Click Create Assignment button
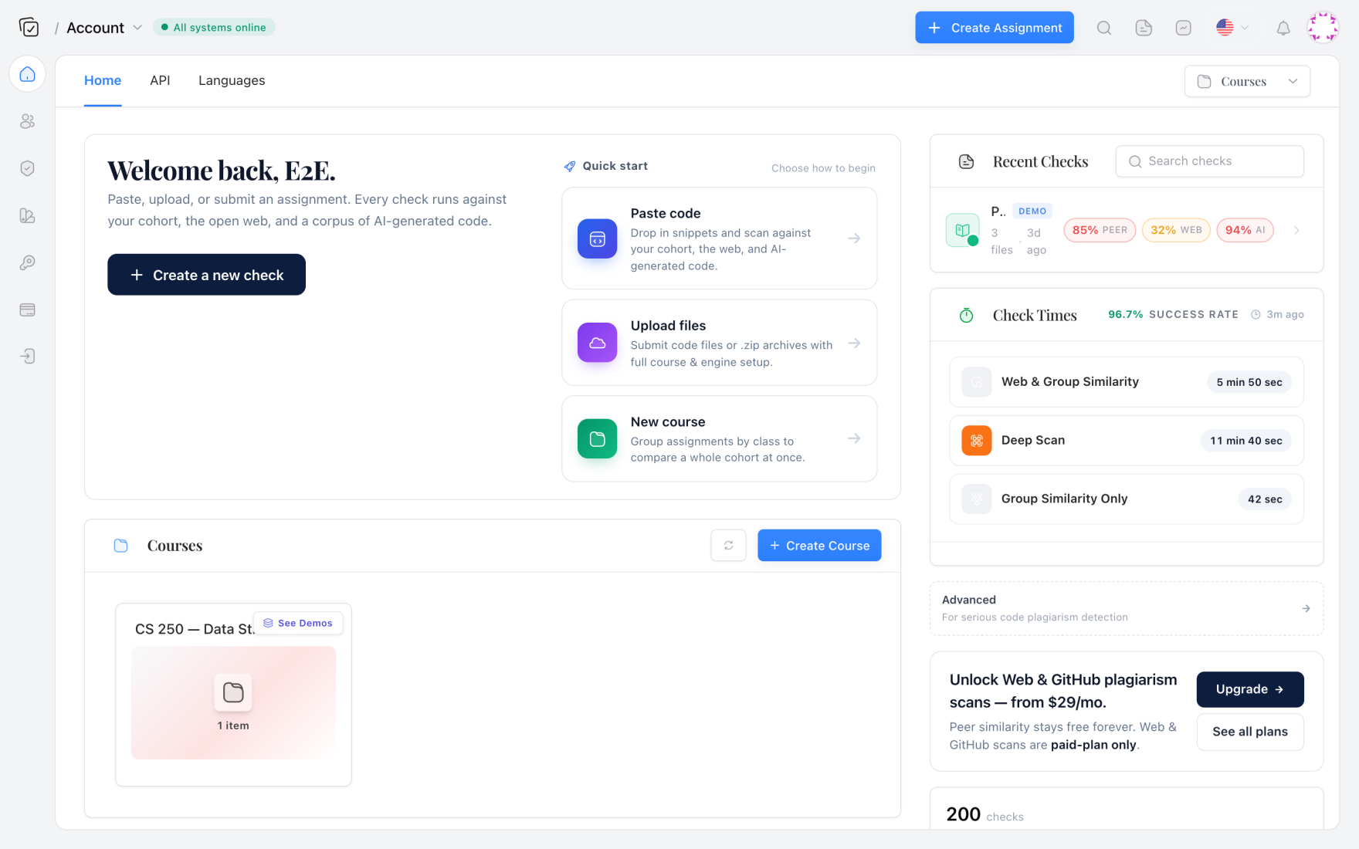Screen dimensions: 1359x849 (x=995, y=28)
